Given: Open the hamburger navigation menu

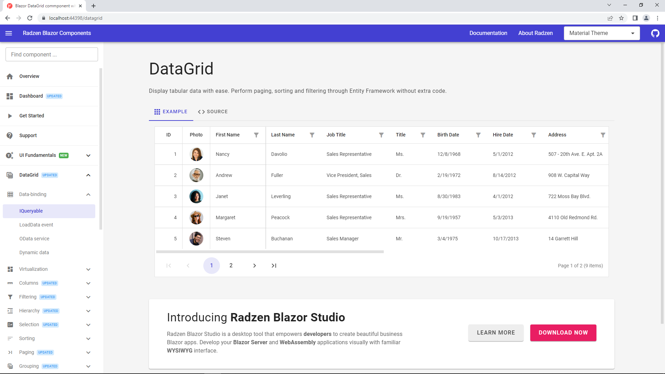Looking at the screenshot, I should pos(9,33).
